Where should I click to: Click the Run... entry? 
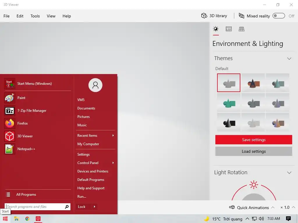[82, 197]
